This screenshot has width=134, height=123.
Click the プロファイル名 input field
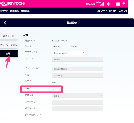coord(77,69)
